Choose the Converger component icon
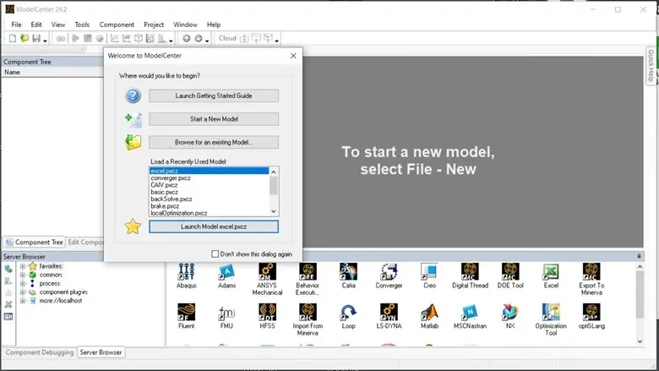The height and width of the screenshot is (371, 659). click(x=389, y=272)
